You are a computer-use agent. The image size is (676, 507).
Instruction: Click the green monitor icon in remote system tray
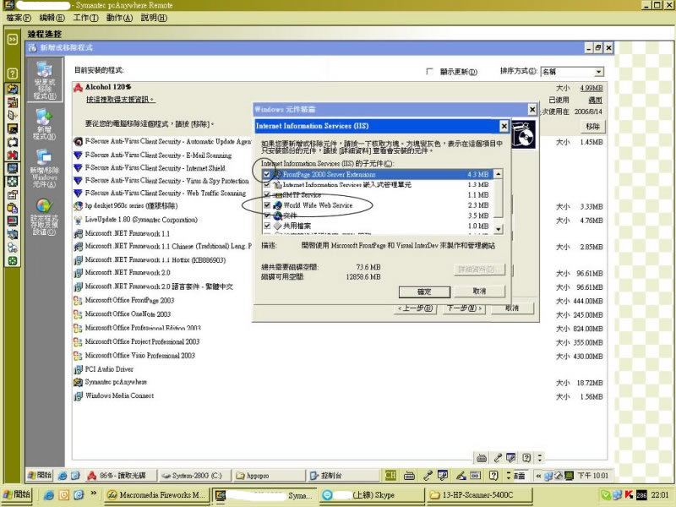point(569,476)
